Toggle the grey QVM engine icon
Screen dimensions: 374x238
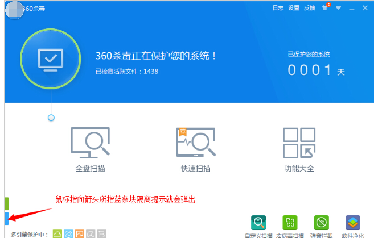coord(90,233)
